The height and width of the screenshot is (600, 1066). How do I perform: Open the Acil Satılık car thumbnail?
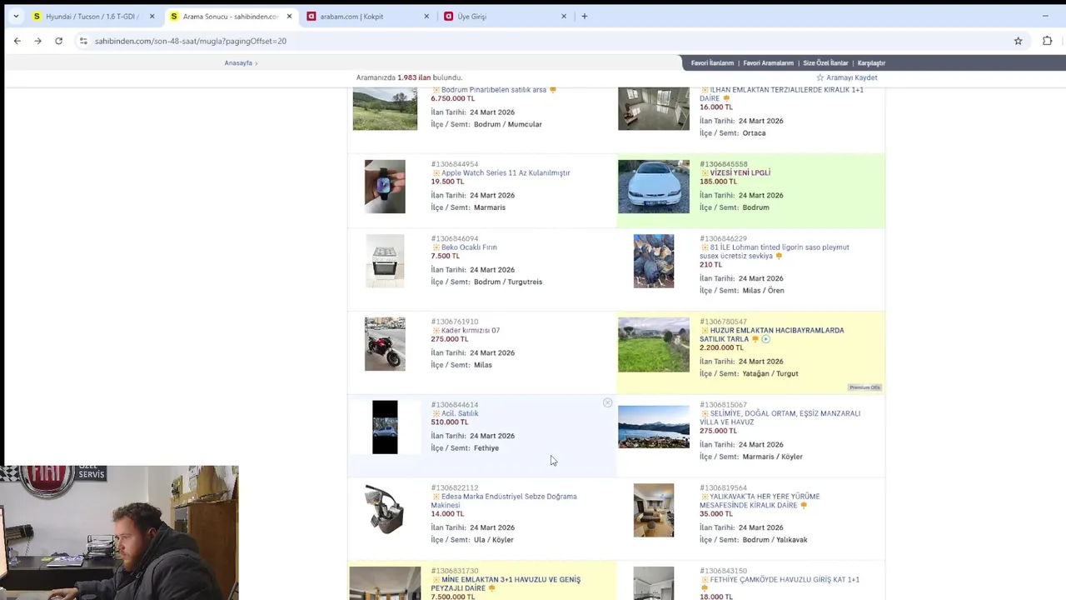(x=385, y=427)
